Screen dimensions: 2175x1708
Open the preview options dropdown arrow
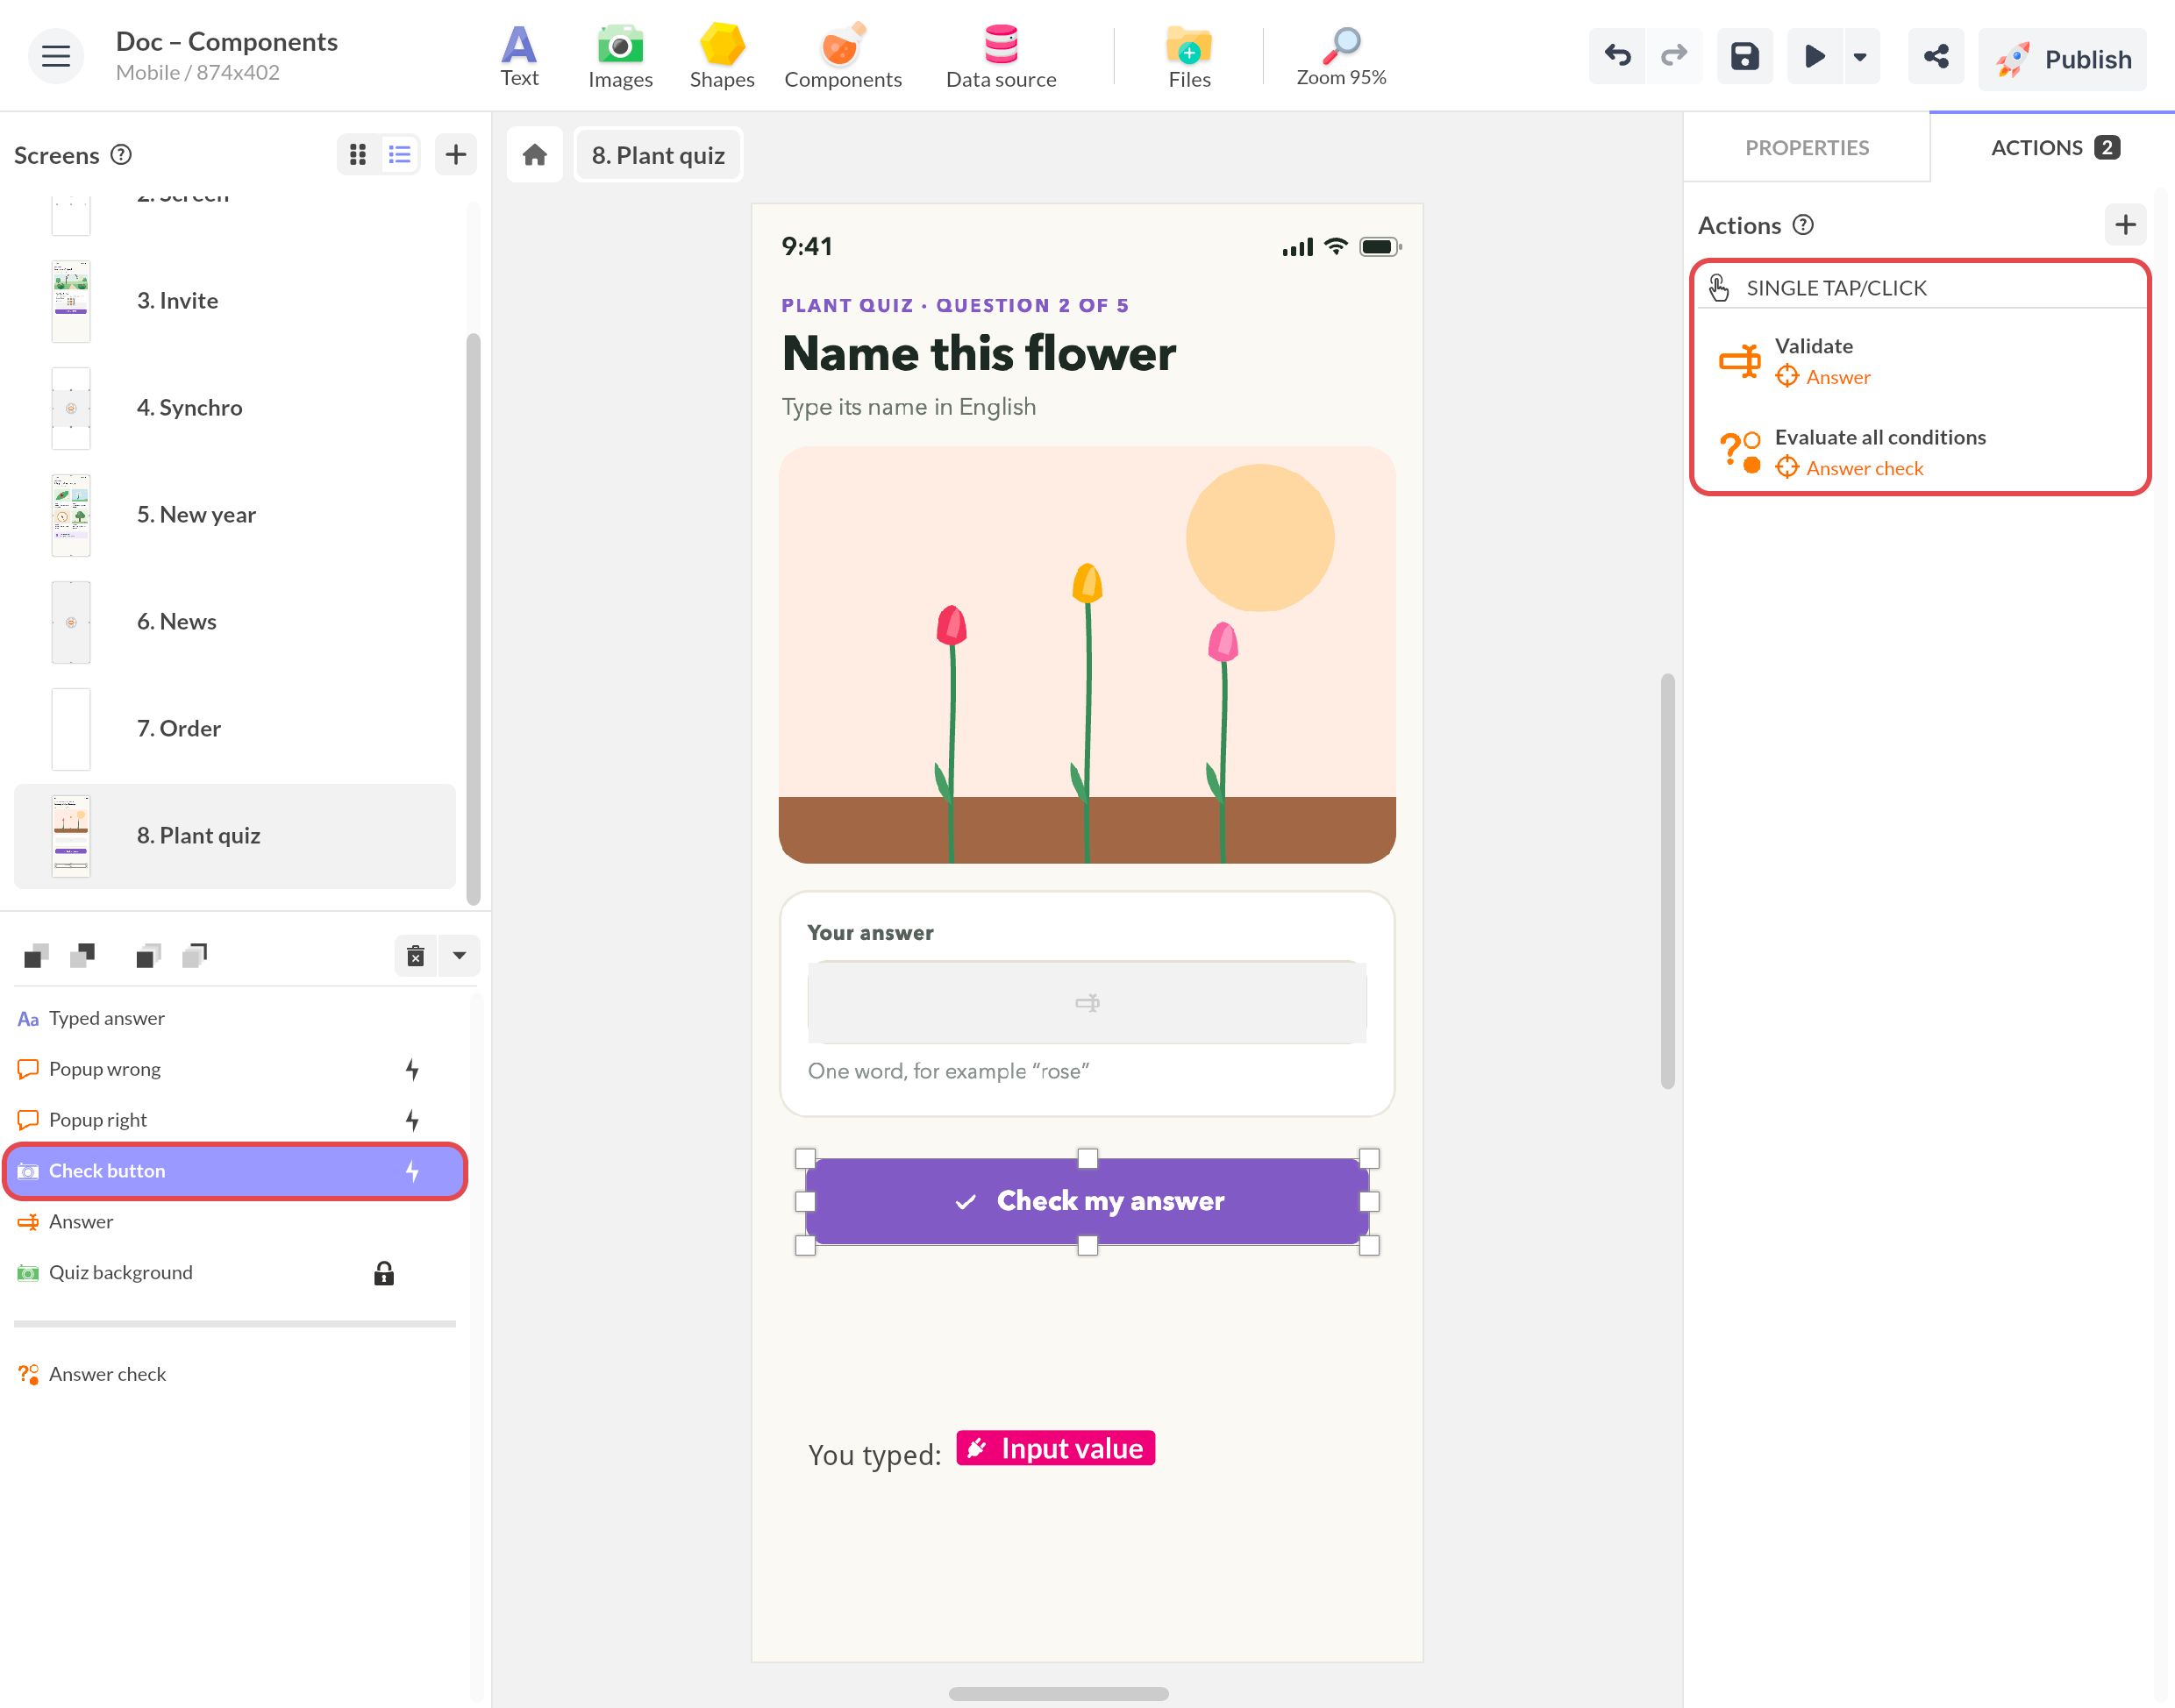(x=1860, y=56)
